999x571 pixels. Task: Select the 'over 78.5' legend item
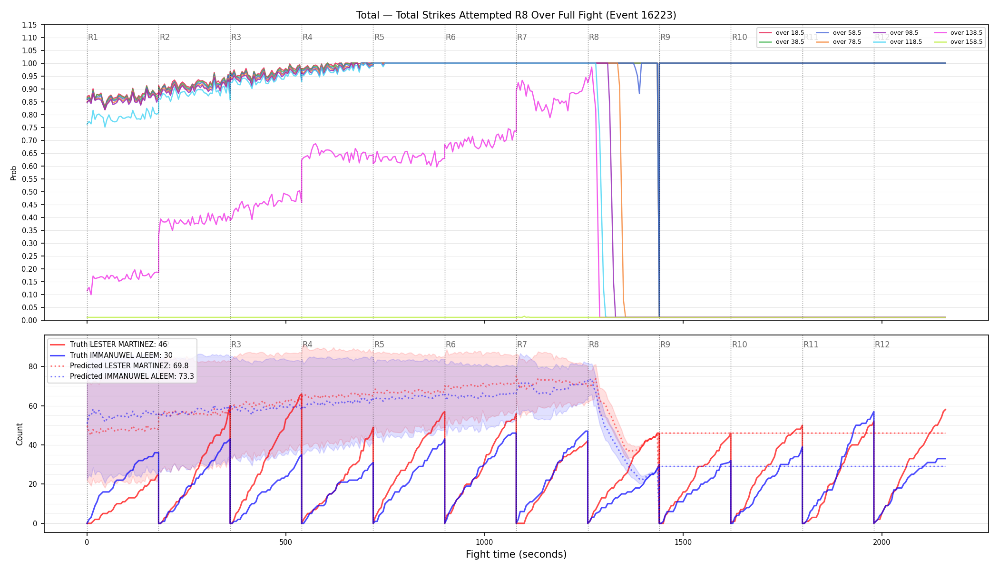coord(839,42)
